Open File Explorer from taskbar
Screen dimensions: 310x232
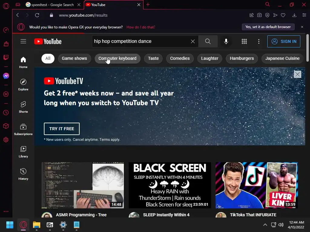[37, 225]
